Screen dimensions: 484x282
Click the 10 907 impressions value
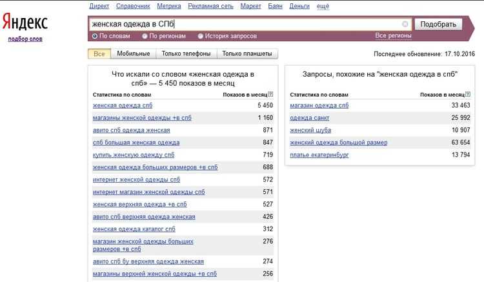(461, 130)
